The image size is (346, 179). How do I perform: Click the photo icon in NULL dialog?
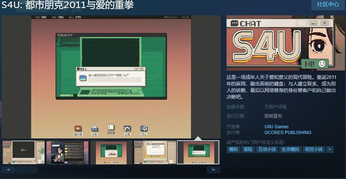(x=83, y=78)
